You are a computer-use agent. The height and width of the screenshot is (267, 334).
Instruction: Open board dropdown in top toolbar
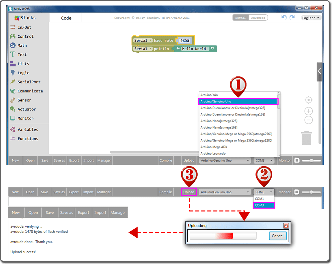[x=225, y=161]
